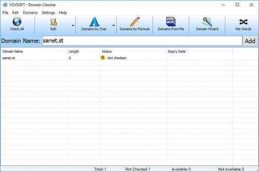Click the VOVSOFT app icon in the title bar
The width and height of the screenshot is (259, 172).
pyautogui.click(x=5, y=5)
